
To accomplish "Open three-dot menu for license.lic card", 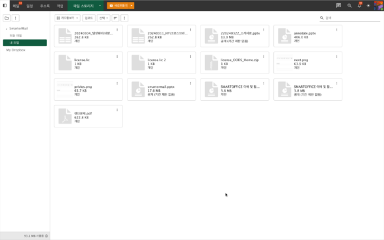I will click(x=117, y=57).
